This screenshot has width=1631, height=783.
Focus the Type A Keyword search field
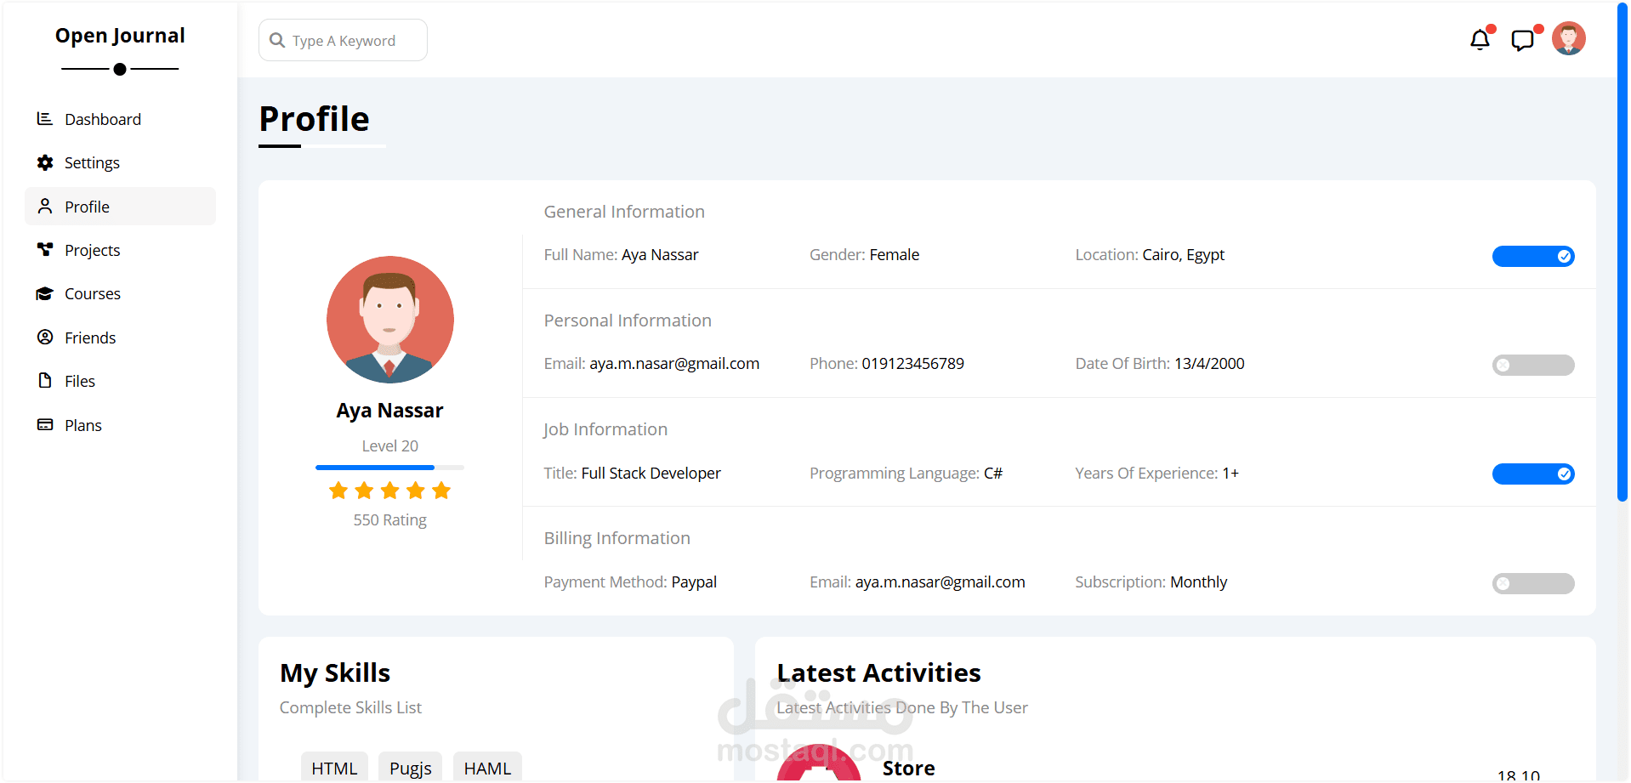point(343,40)
